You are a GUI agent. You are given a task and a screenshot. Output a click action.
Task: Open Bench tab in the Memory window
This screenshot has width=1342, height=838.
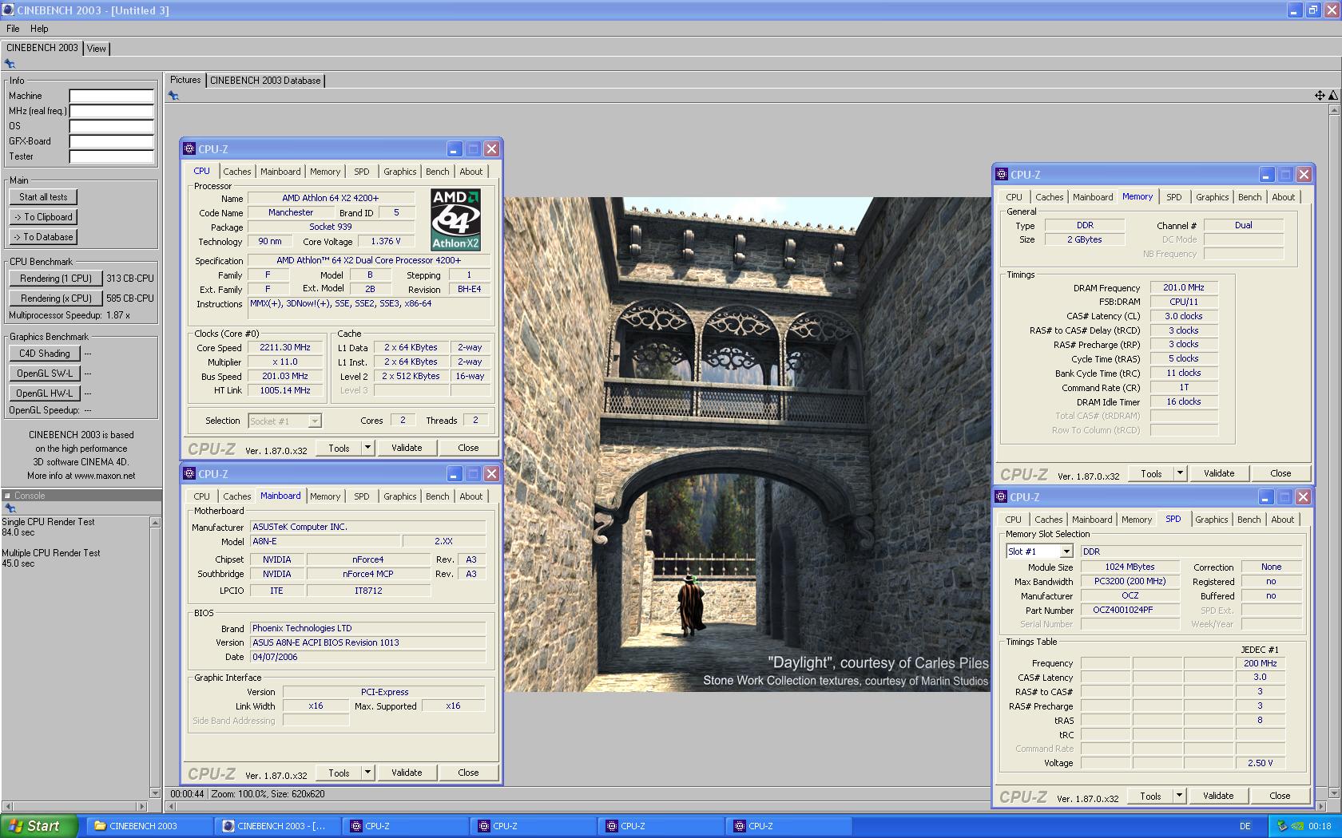[x=1249, y=197]
